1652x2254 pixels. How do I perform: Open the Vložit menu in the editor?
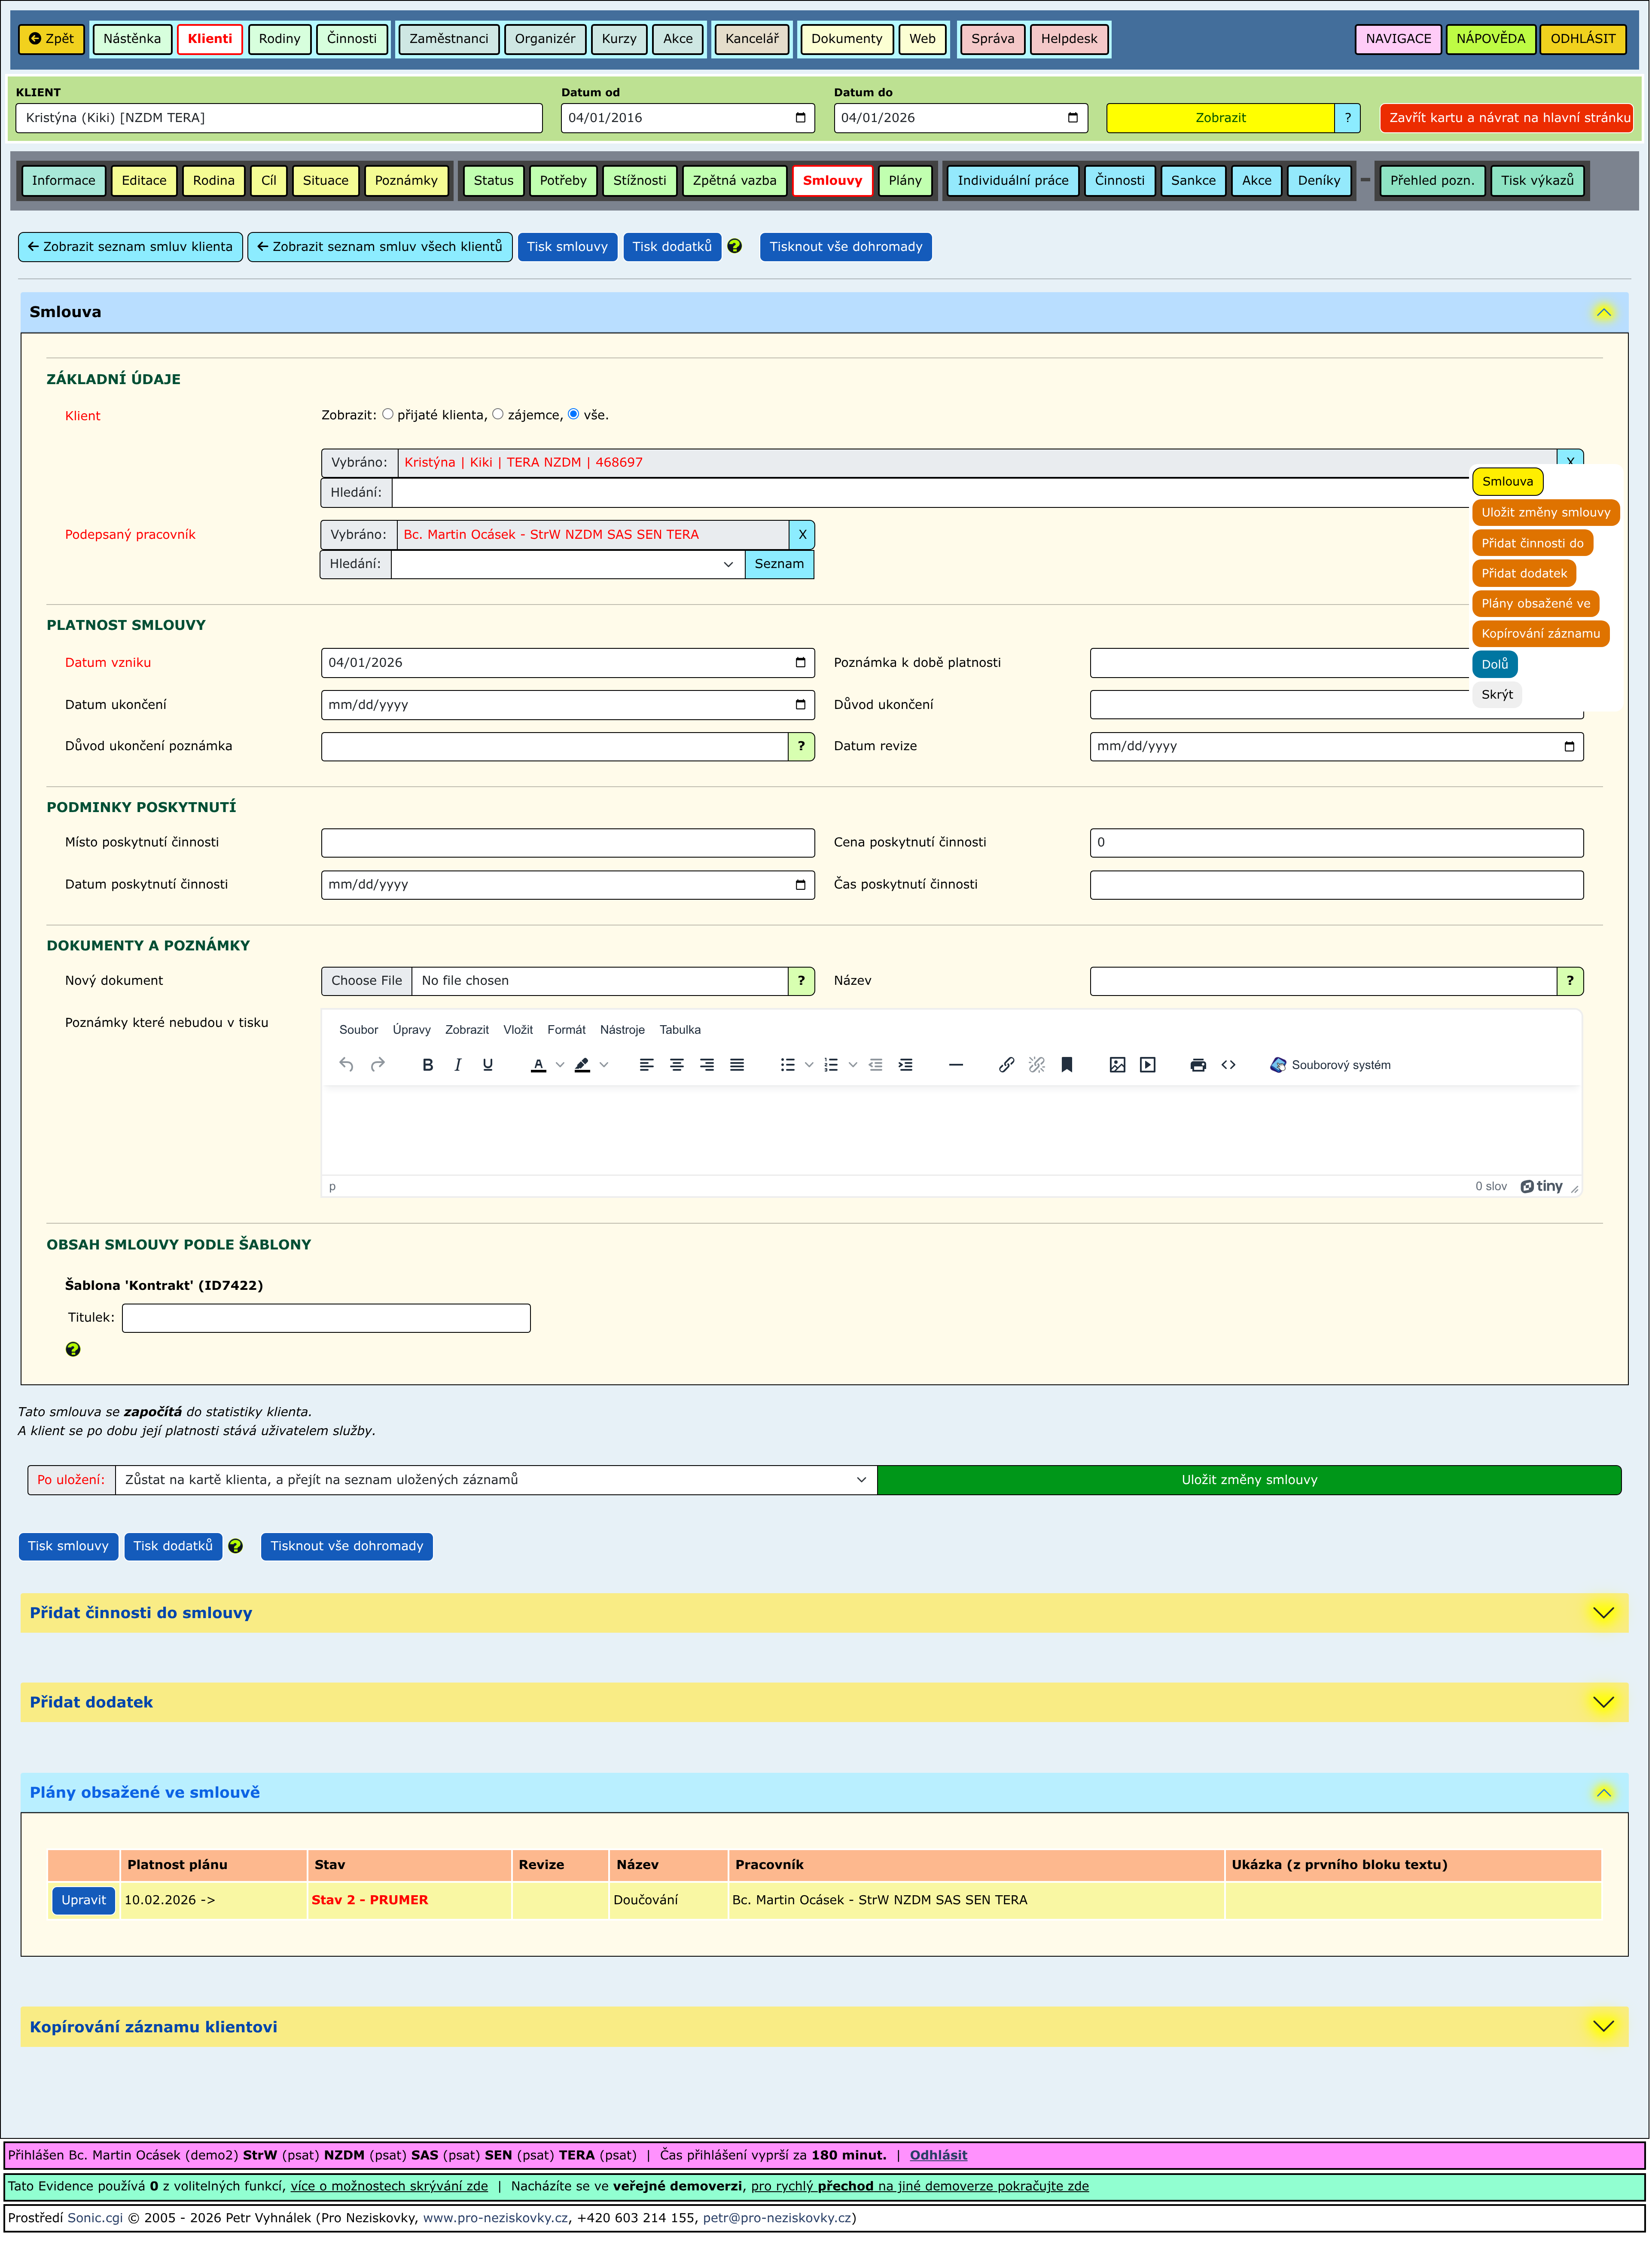[518, 1030]
